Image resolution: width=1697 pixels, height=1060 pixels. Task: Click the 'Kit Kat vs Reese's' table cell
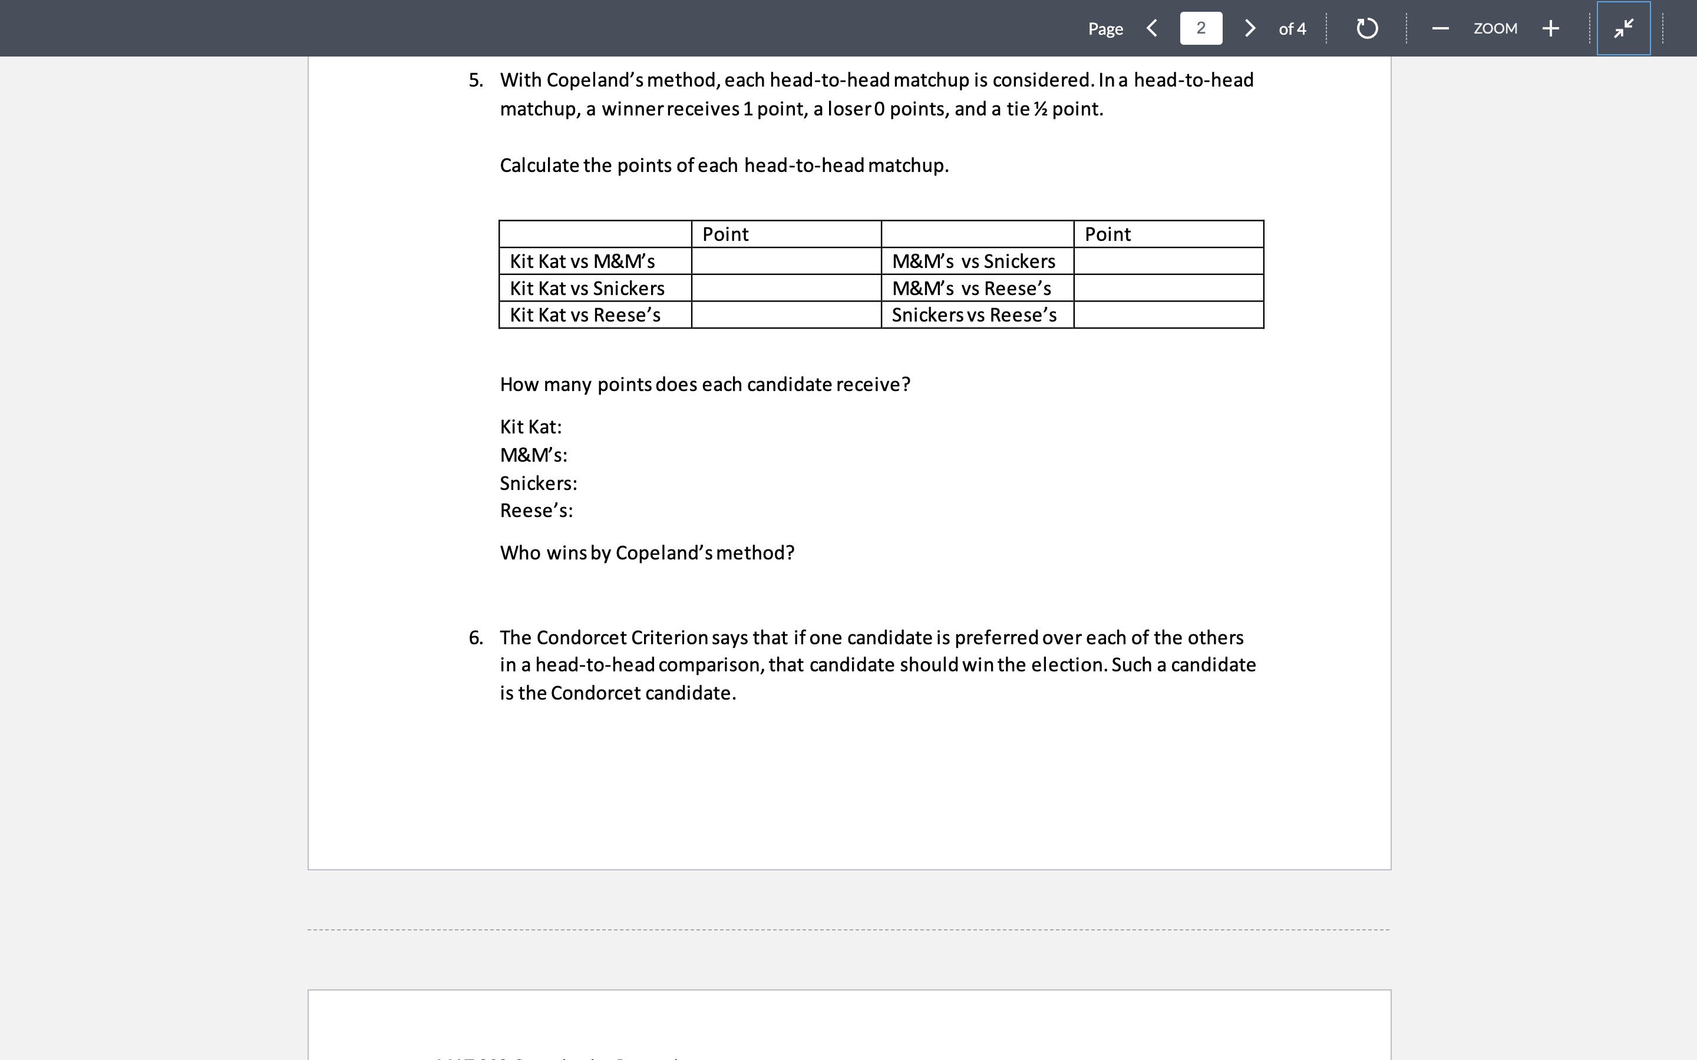pos(595,315)
